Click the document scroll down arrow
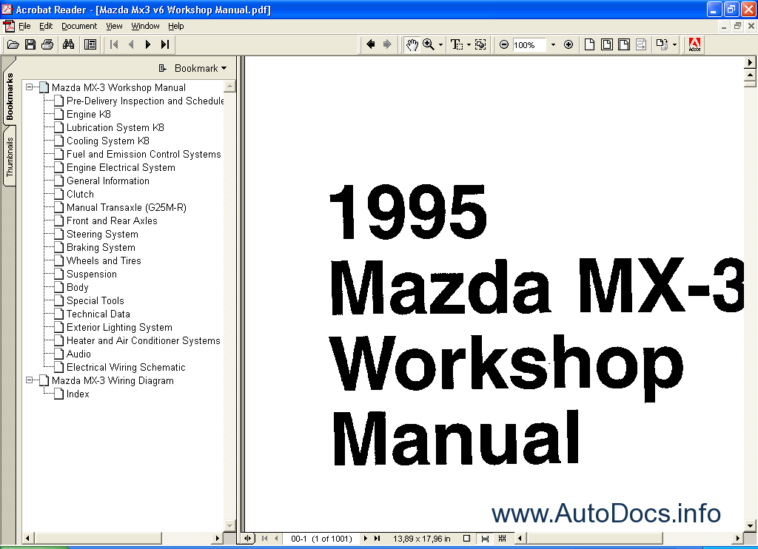The image size is (758, 549). coord(751,526)
